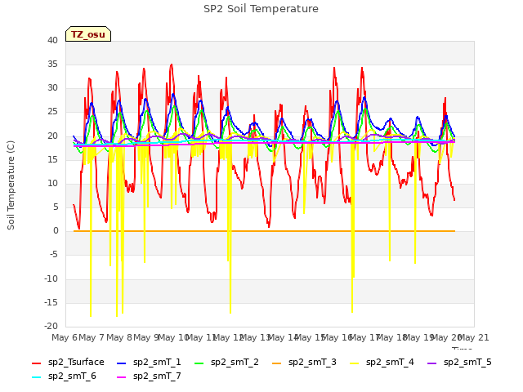Click the cyan sp2_smT_6 legend swatch

pyautogui.click(x=36, y=377)
